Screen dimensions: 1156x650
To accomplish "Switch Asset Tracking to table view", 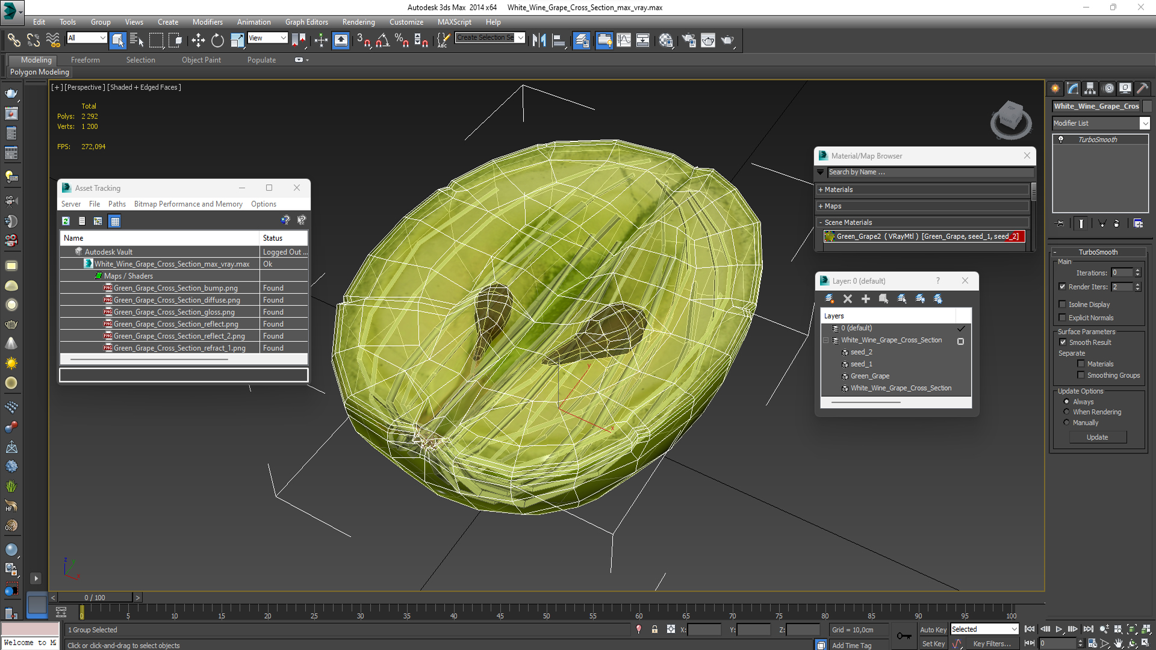I will (114, 221).
